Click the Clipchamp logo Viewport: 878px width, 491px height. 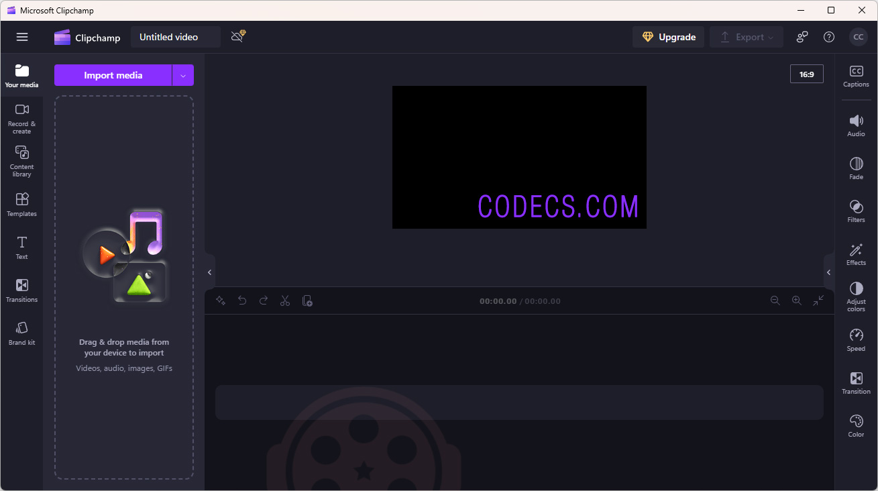pyautogui.click(x=87, y=38)
